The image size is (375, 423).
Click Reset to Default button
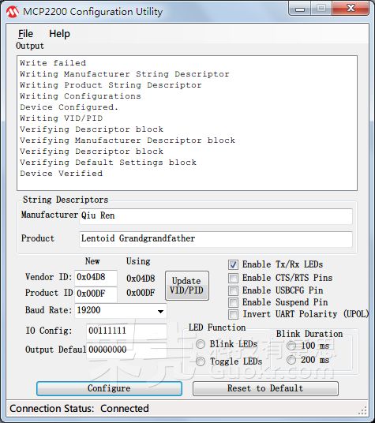[265, 388]
